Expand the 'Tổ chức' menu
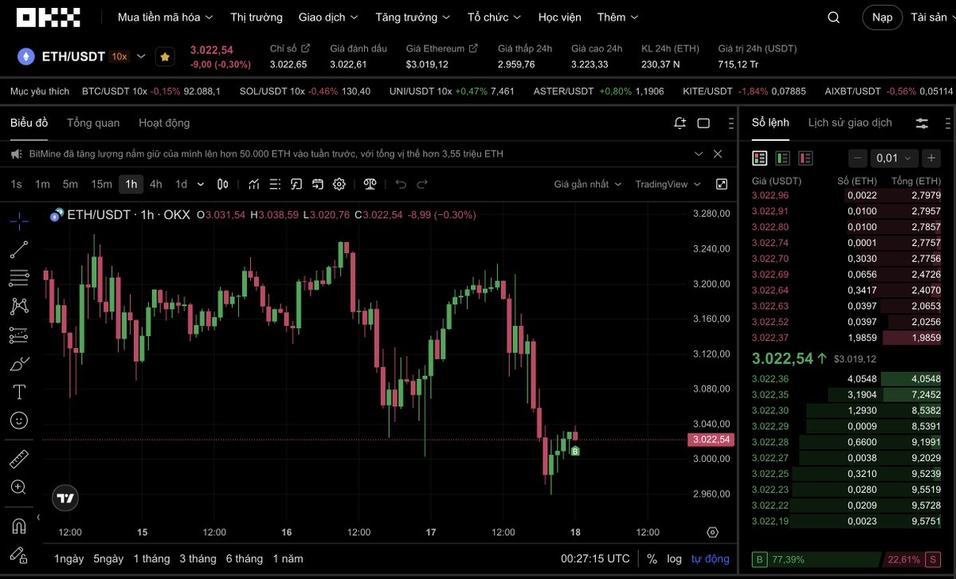This screenshot has height=579, width=956. (494, 17)
